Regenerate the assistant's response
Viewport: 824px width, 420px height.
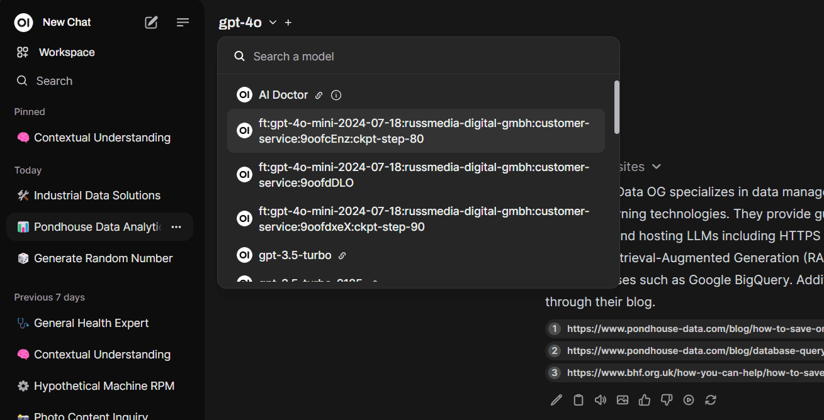pos(710,399)
